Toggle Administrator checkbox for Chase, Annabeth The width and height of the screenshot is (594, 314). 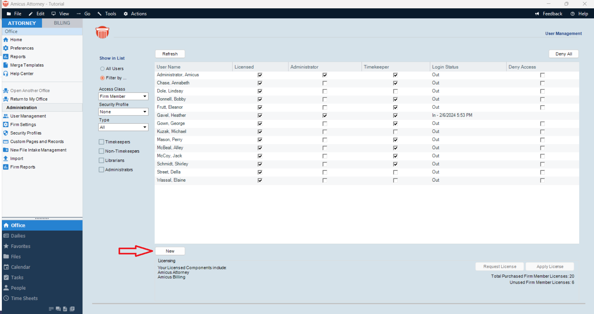pyautogui.click(x=325, y=83)
